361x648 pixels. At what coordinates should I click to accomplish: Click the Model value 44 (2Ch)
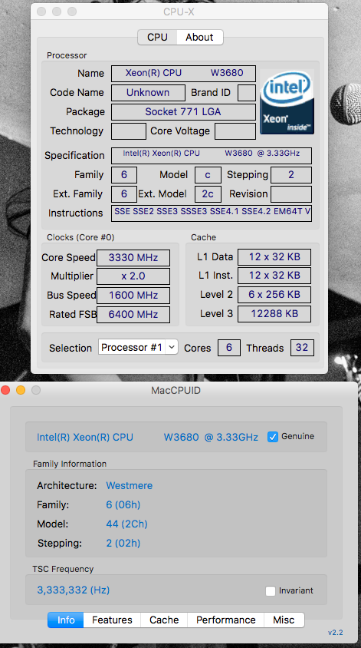coord(126,524)
